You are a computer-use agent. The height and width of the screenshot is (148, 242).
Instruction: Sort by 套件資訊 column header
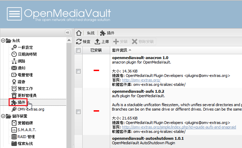point(176,50)
